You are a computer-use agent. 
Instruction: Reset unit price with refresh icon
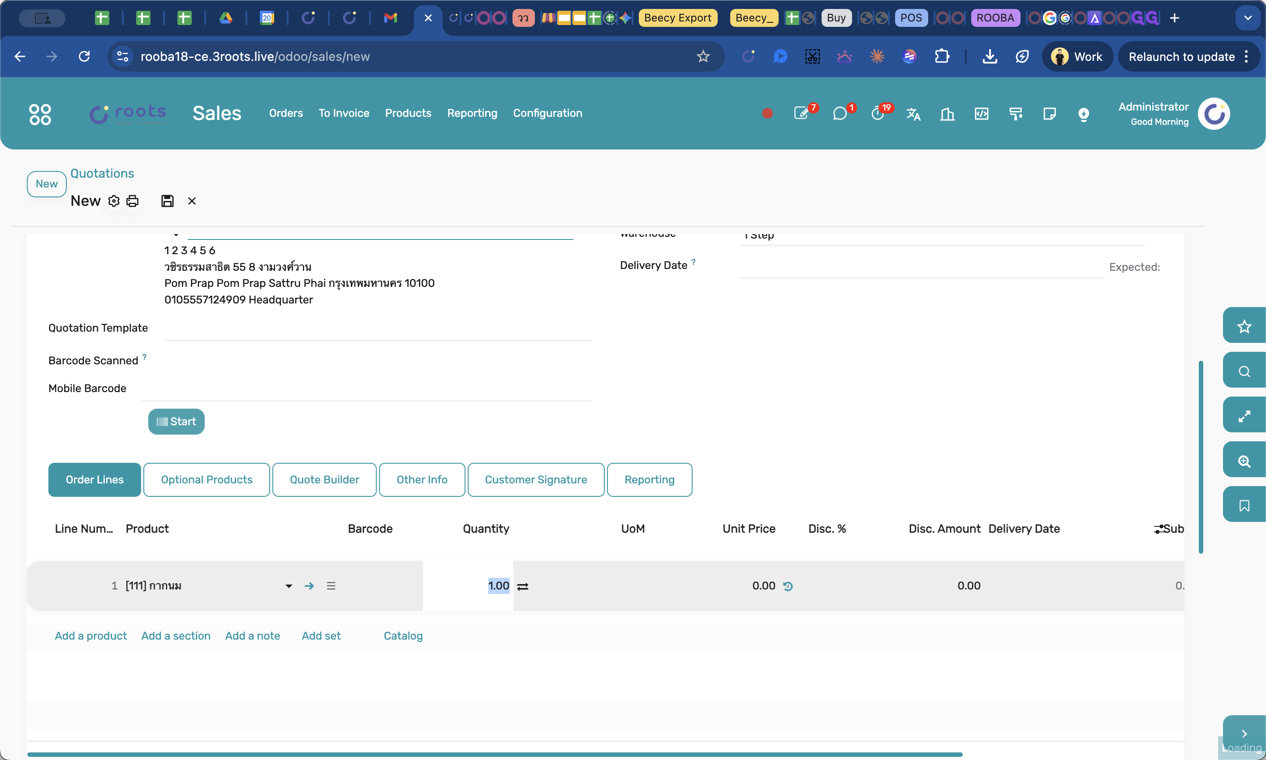788,586
